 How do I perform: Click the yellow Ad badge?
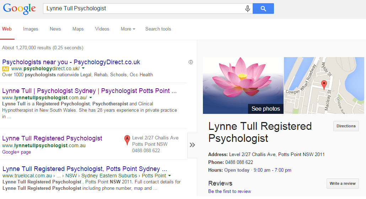(x=5, y=69)
